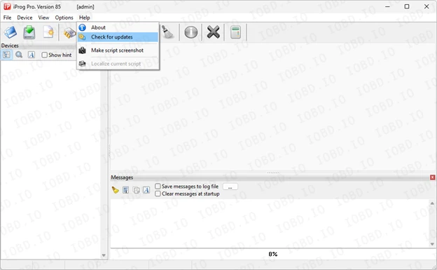Click the save icon with green arrow

click(x=29, y=32)
